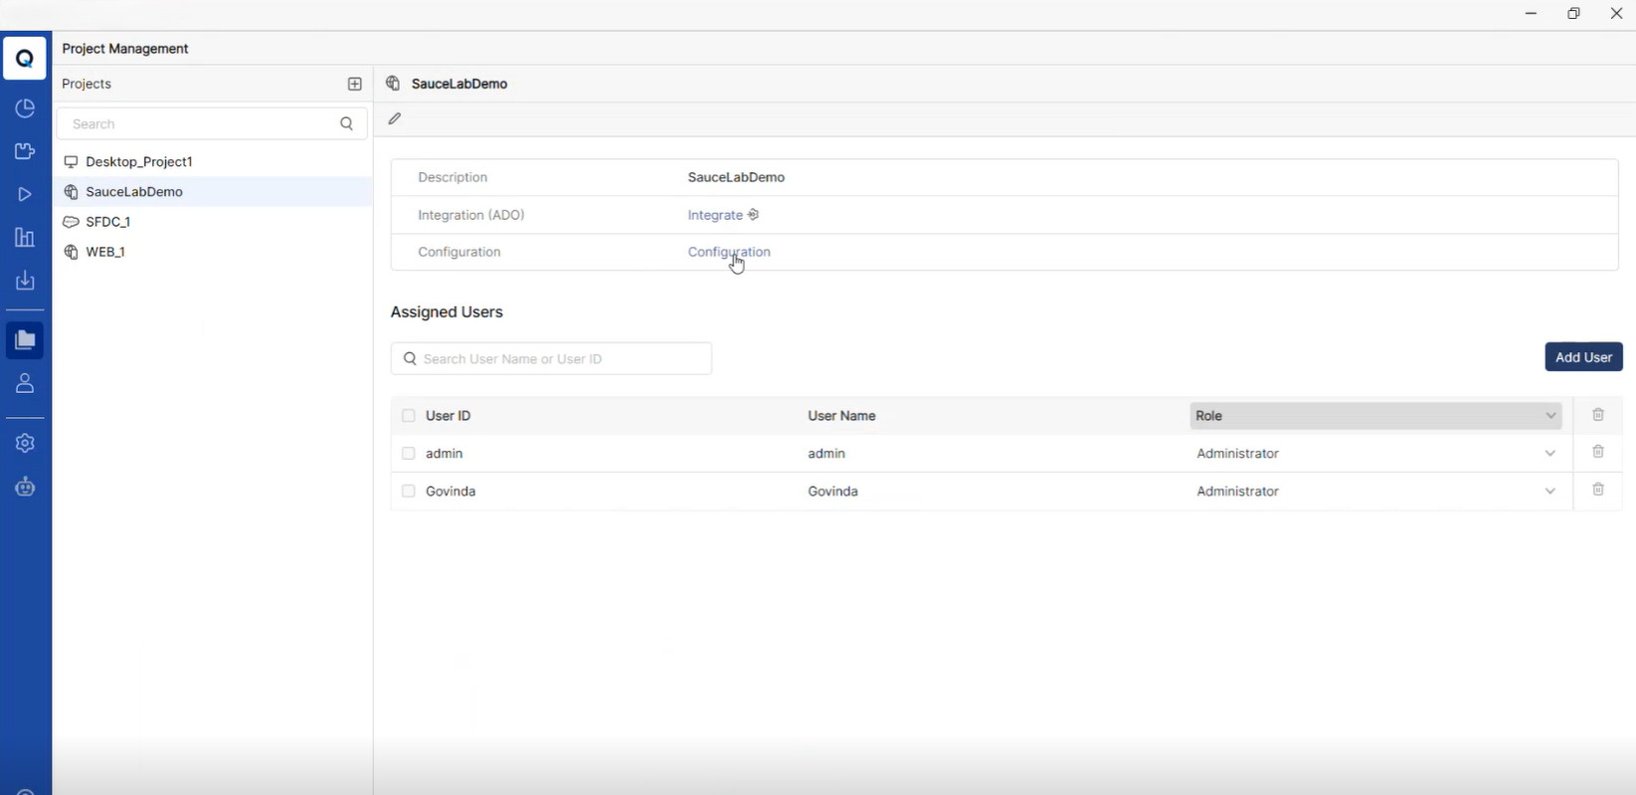
Task: Open the user management sidebar icon
Action: [x=25, y=383]
